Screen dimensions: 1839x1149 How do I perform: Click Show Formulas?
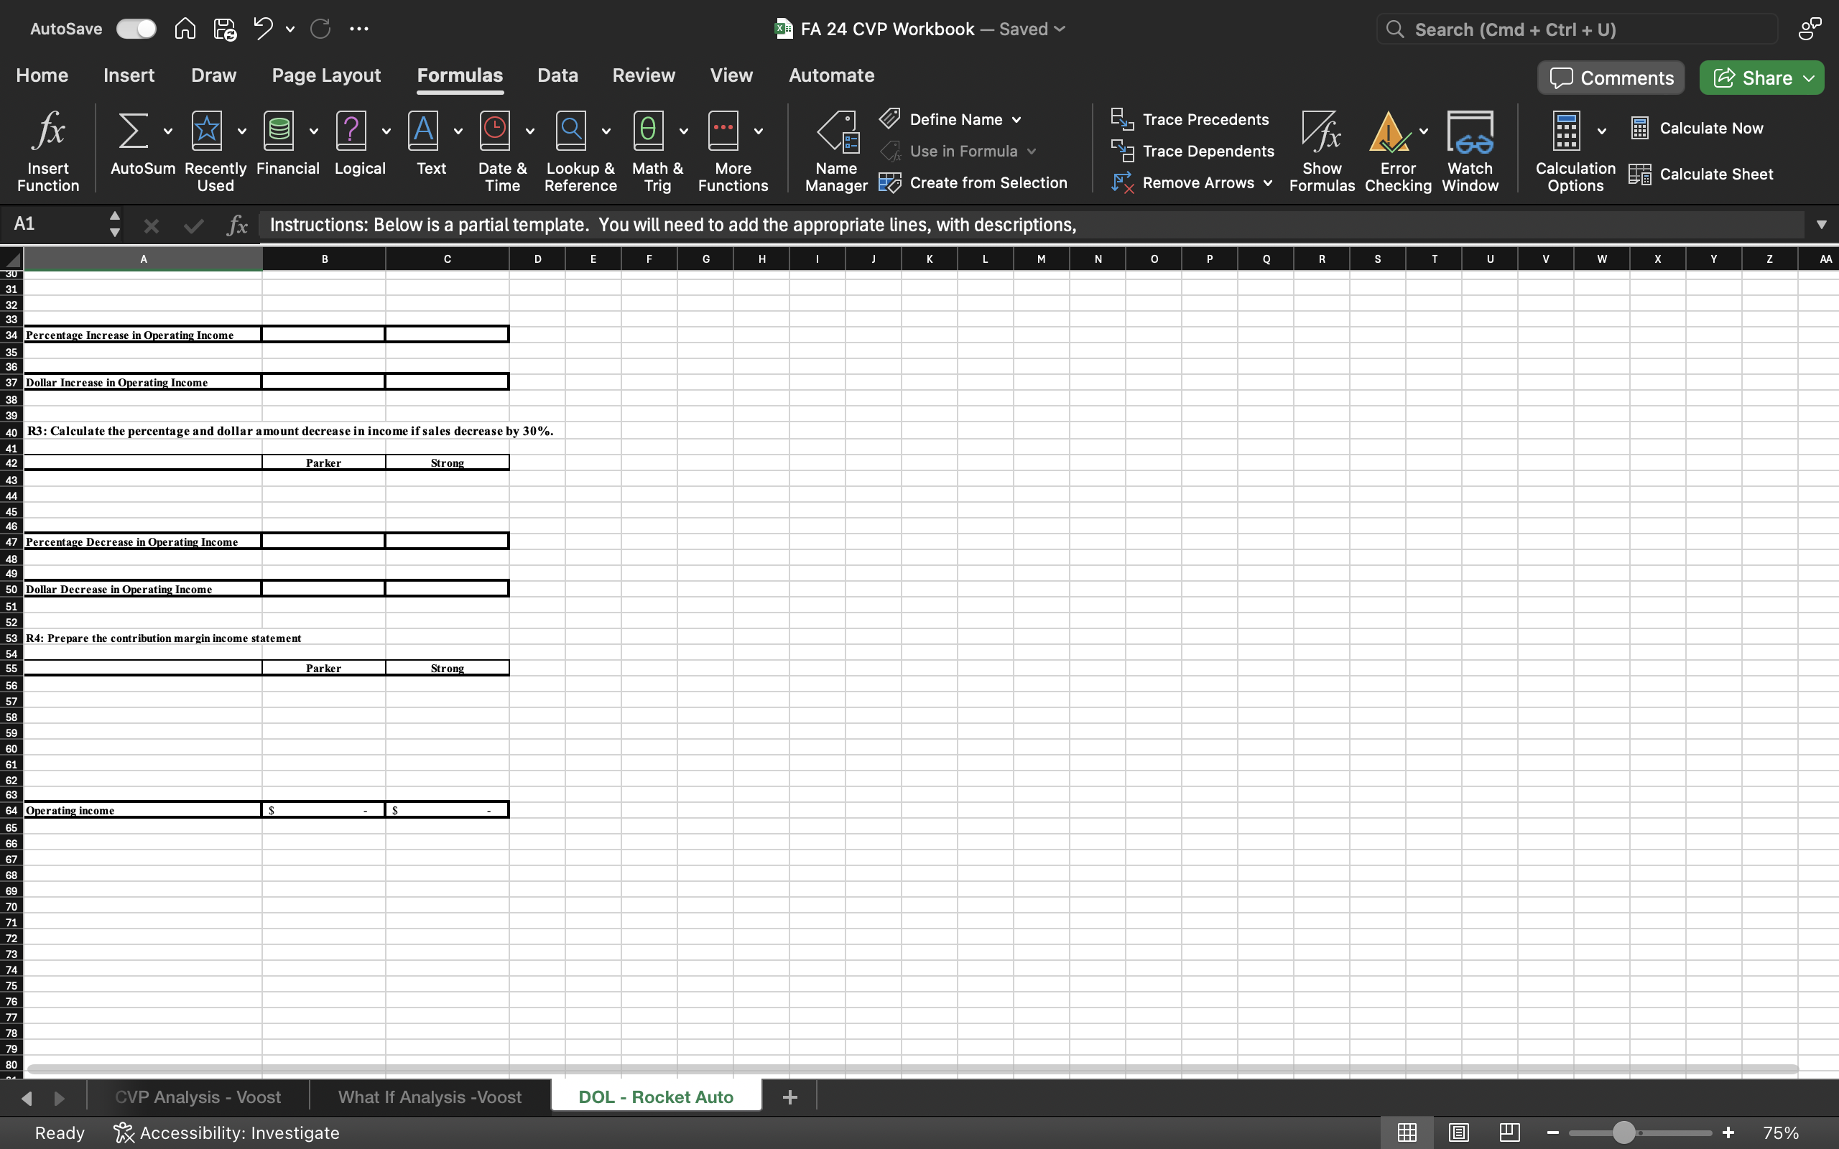[1321, 149]
